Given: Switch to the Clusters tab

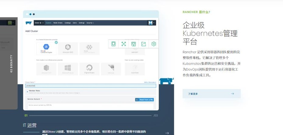Looking at the screenshot, I should point(49,23).
